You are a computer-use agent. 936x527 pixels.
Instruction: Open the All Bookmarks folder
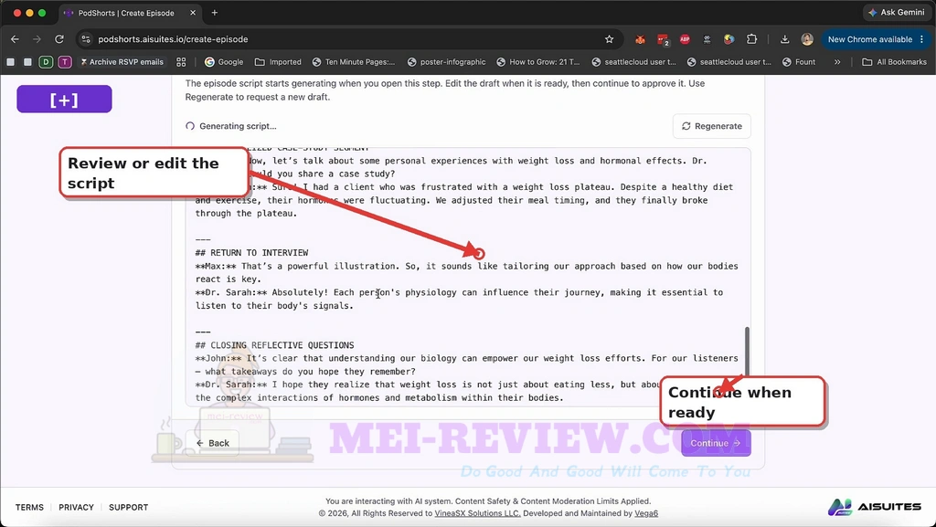tap(894, 62)
